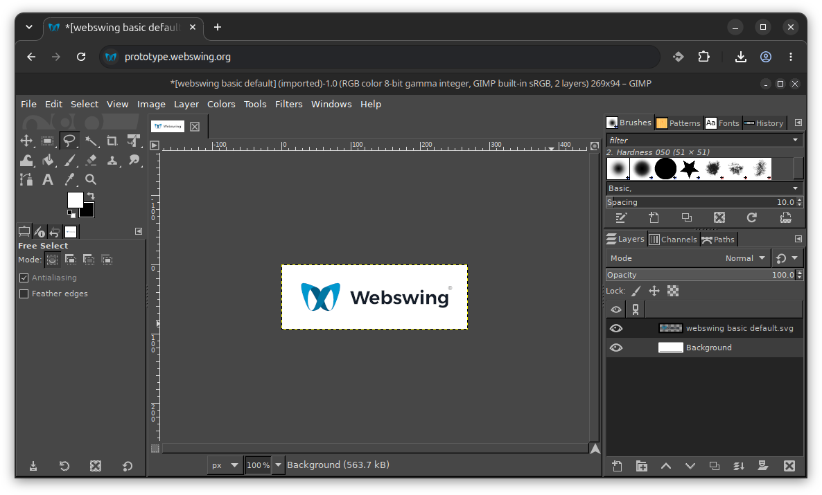Select the Fuzzy Select magic wand tool
This screenshot has height=495, width=822.
[x=91, y=141]
